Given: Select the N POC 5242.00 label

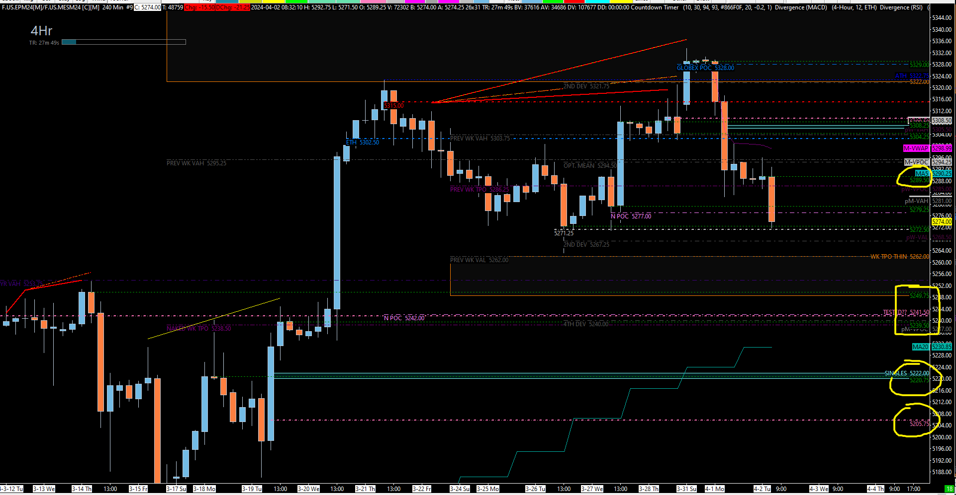Looking at the screenshot, I should click(x=404, y=318).
